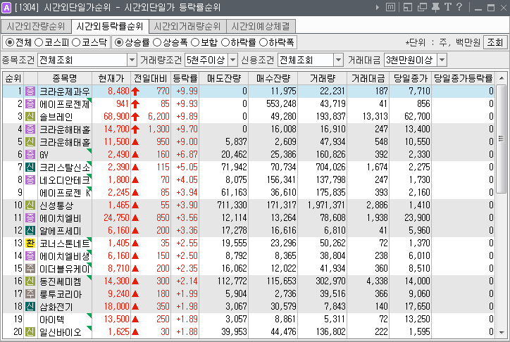Click the 신 badge for 신성통상

coord(30,205)
